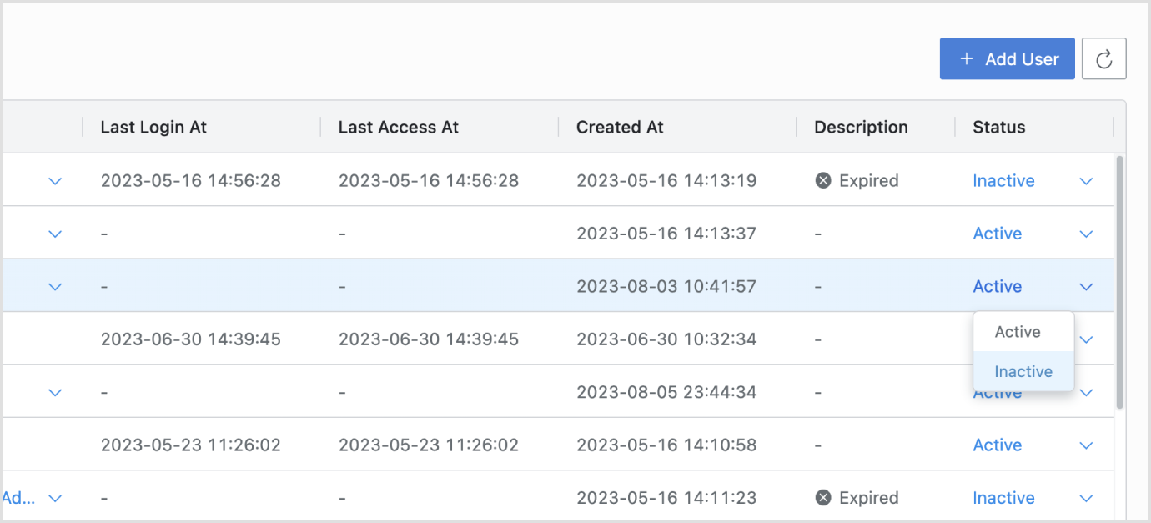Expand the status chevron for the 14:13:37 row
The image size is (1151, 523).
pyautogui.click(x=1086, y=234)
